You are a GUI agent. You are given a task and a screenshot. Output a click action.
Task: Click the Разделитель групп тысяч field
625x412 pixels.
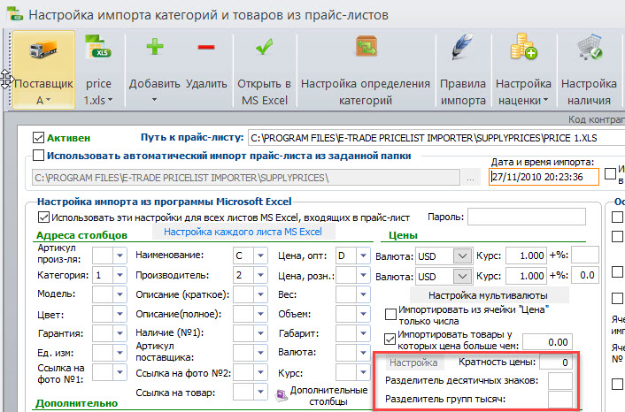pyautogui.click(x=560, y=400)
